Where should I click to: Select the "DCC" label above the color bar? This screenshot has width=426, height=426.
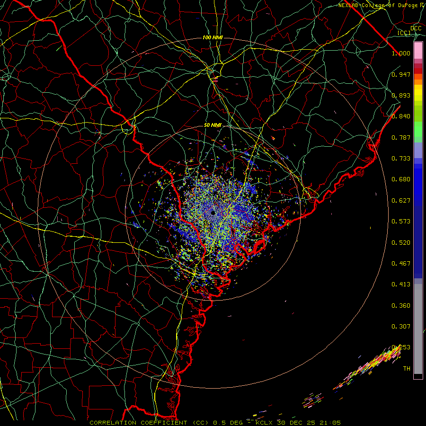coord(416,28)
